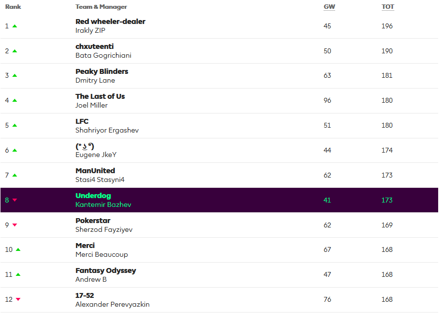View Peaky Blinders team
Image resolution: width=446 pixels, height=315 pixels.
click(102, 71)
